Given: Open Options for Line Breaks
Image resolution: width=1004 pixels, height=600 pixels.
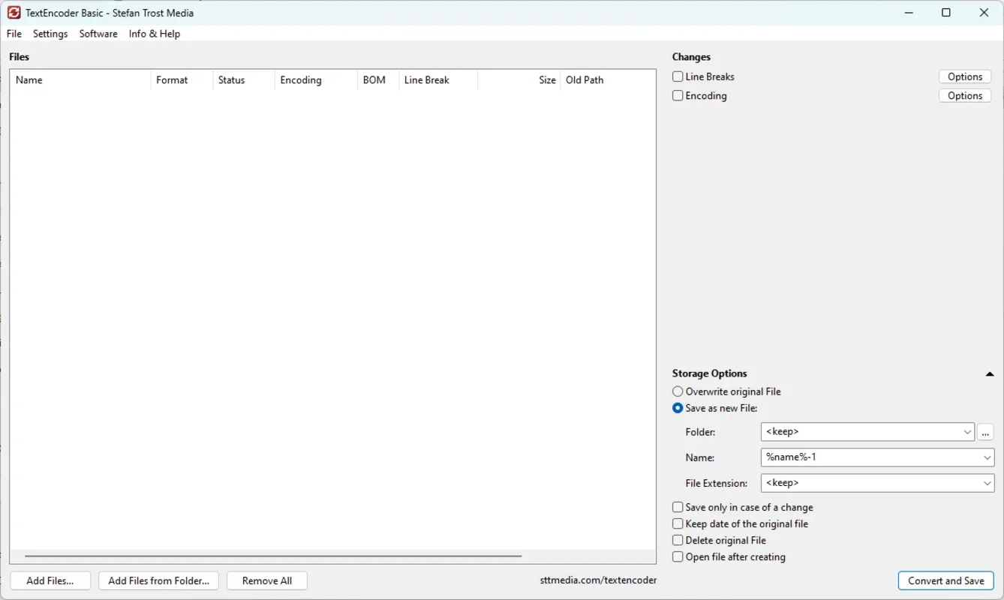Looking at the screenshot, I should coord(965,76).
